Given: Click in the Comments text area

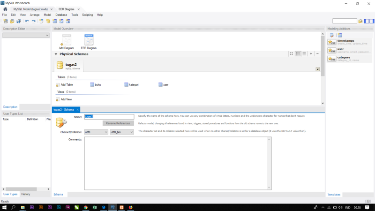Looking at the screenshot, I should coord(178,164).
